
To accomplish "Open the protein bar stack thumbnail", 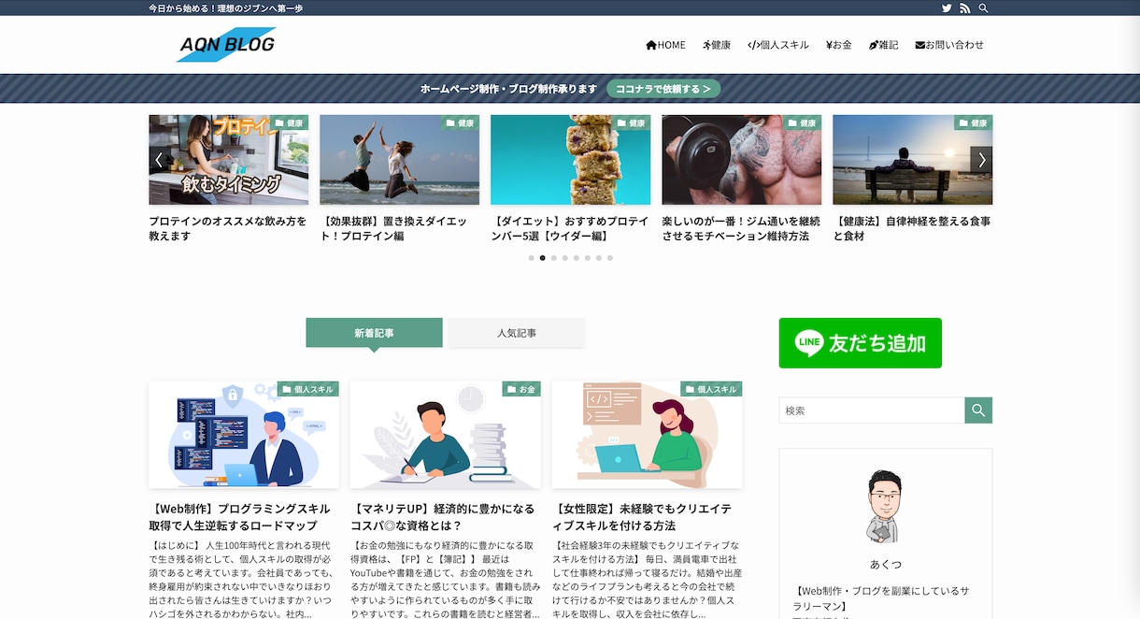I will (x=570, y=160).
